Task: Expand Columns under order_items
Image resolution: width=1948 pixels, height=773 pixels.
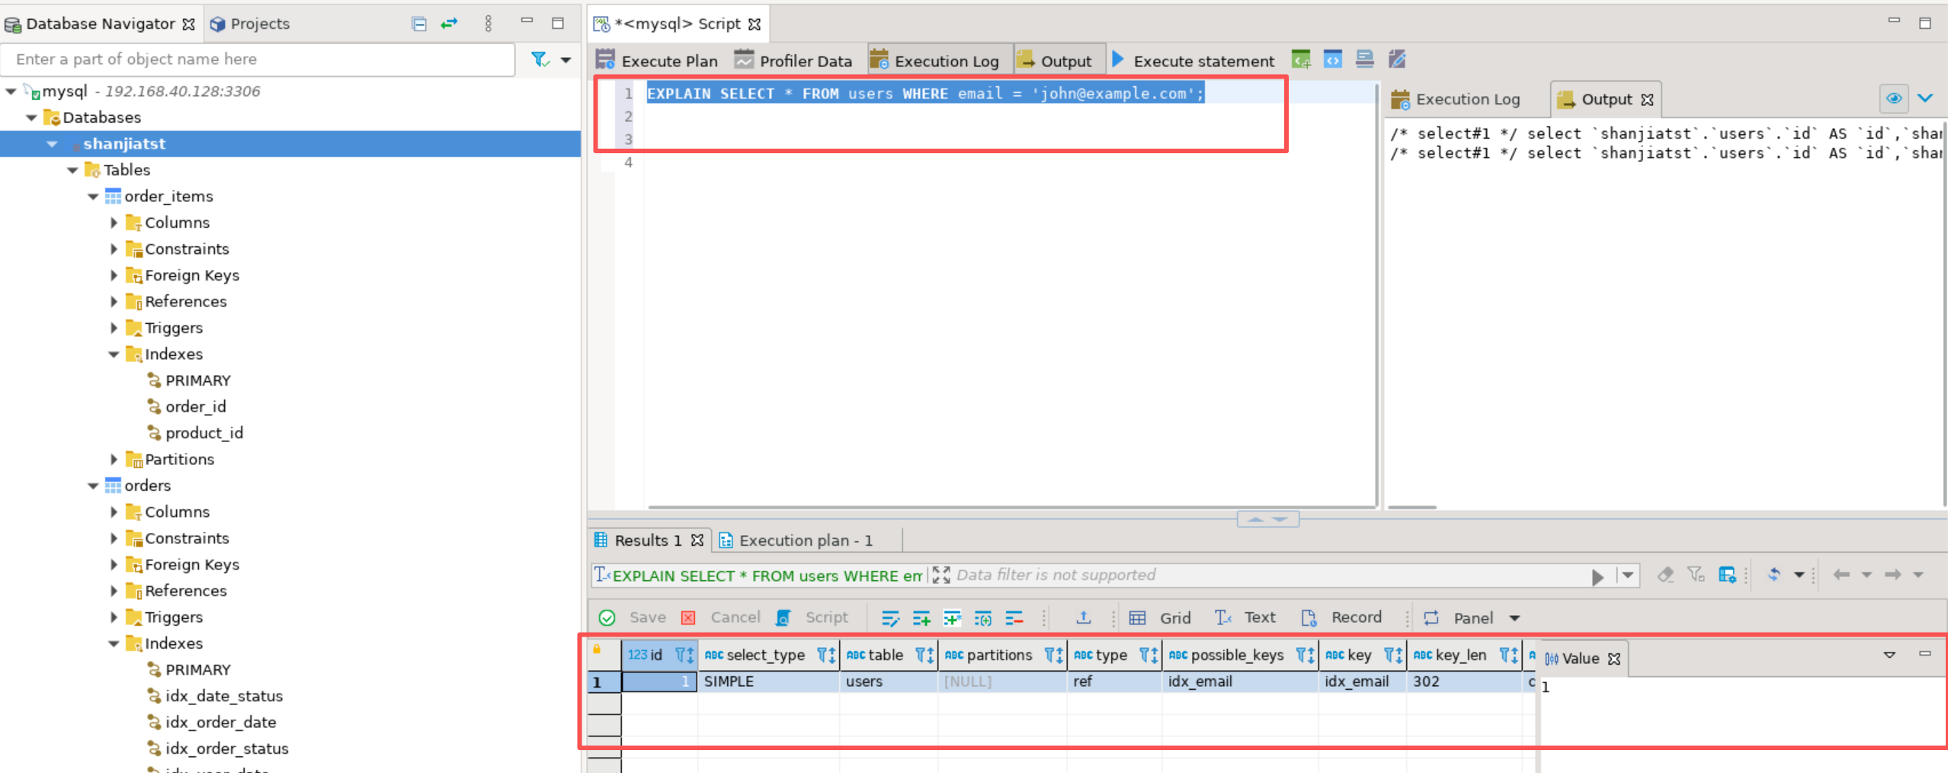Action: pyautogui.click(x=114, y=223)
